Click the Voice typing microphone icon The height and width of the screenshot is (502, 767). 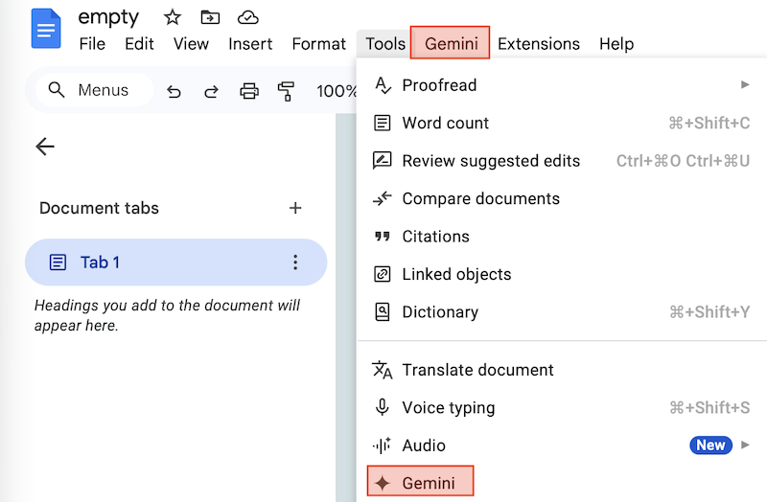[382, 407]
